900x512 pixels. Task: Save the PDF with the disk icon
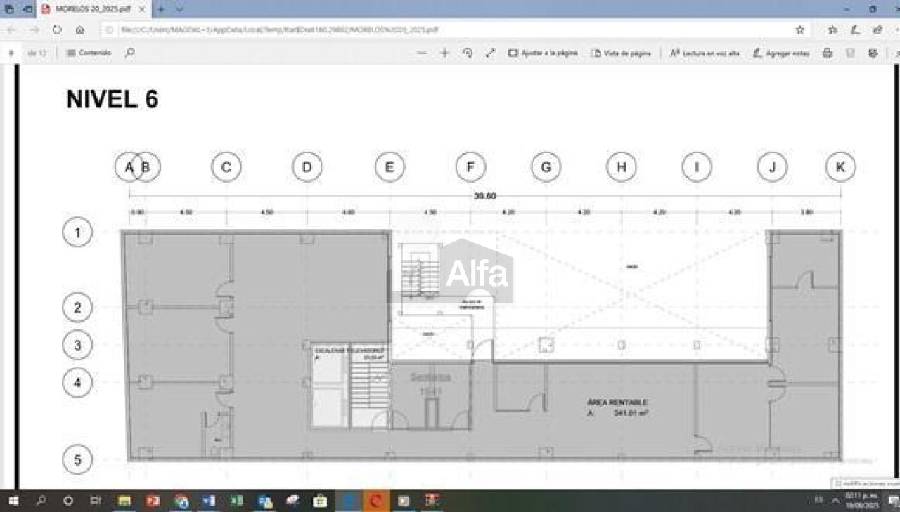click(850, 53)
